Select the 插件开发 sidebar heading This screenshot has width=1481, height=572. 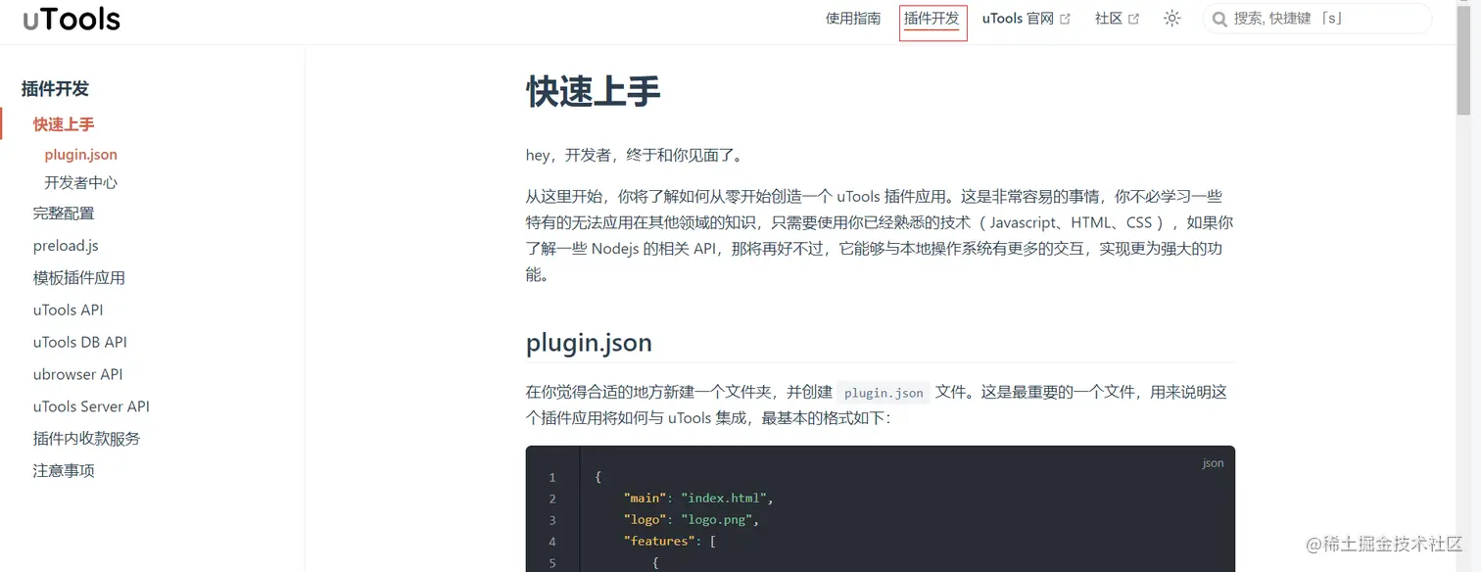pos(55,89)
